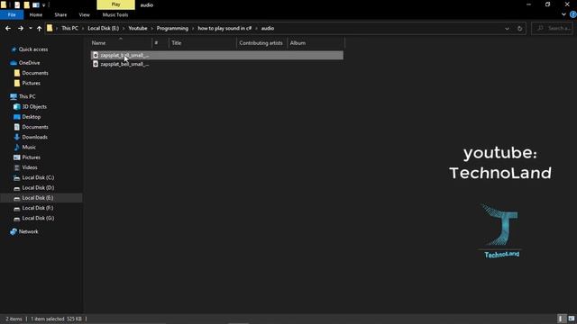Open Network in navigation pane
The height and width of the screenshot is (324, 577).
[x=28, y=231]
